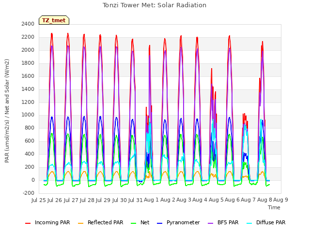This screenshot has height=232, width=310.
Task: Select the BF5 PAR legend label
Action: pyautogui.click(x=228, y=222)
